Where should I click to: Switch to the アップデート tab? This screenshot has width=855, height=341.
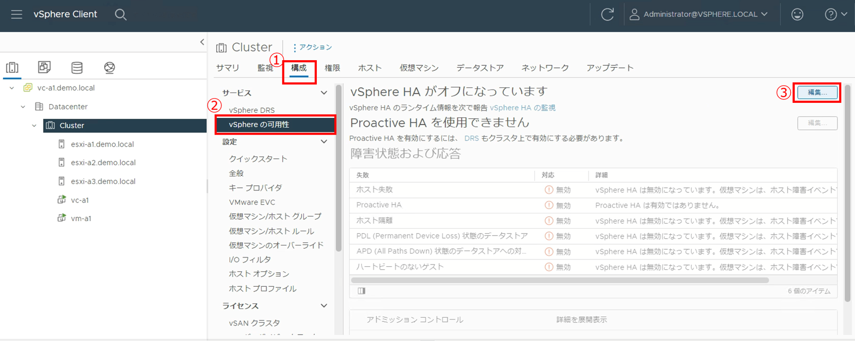(x=610, y=68)
